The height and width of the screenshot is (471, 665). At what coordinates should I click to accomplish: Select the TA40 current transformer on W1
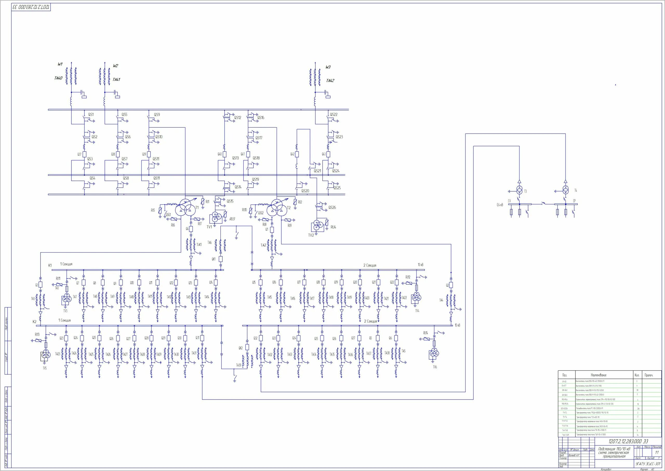point(71,76)
